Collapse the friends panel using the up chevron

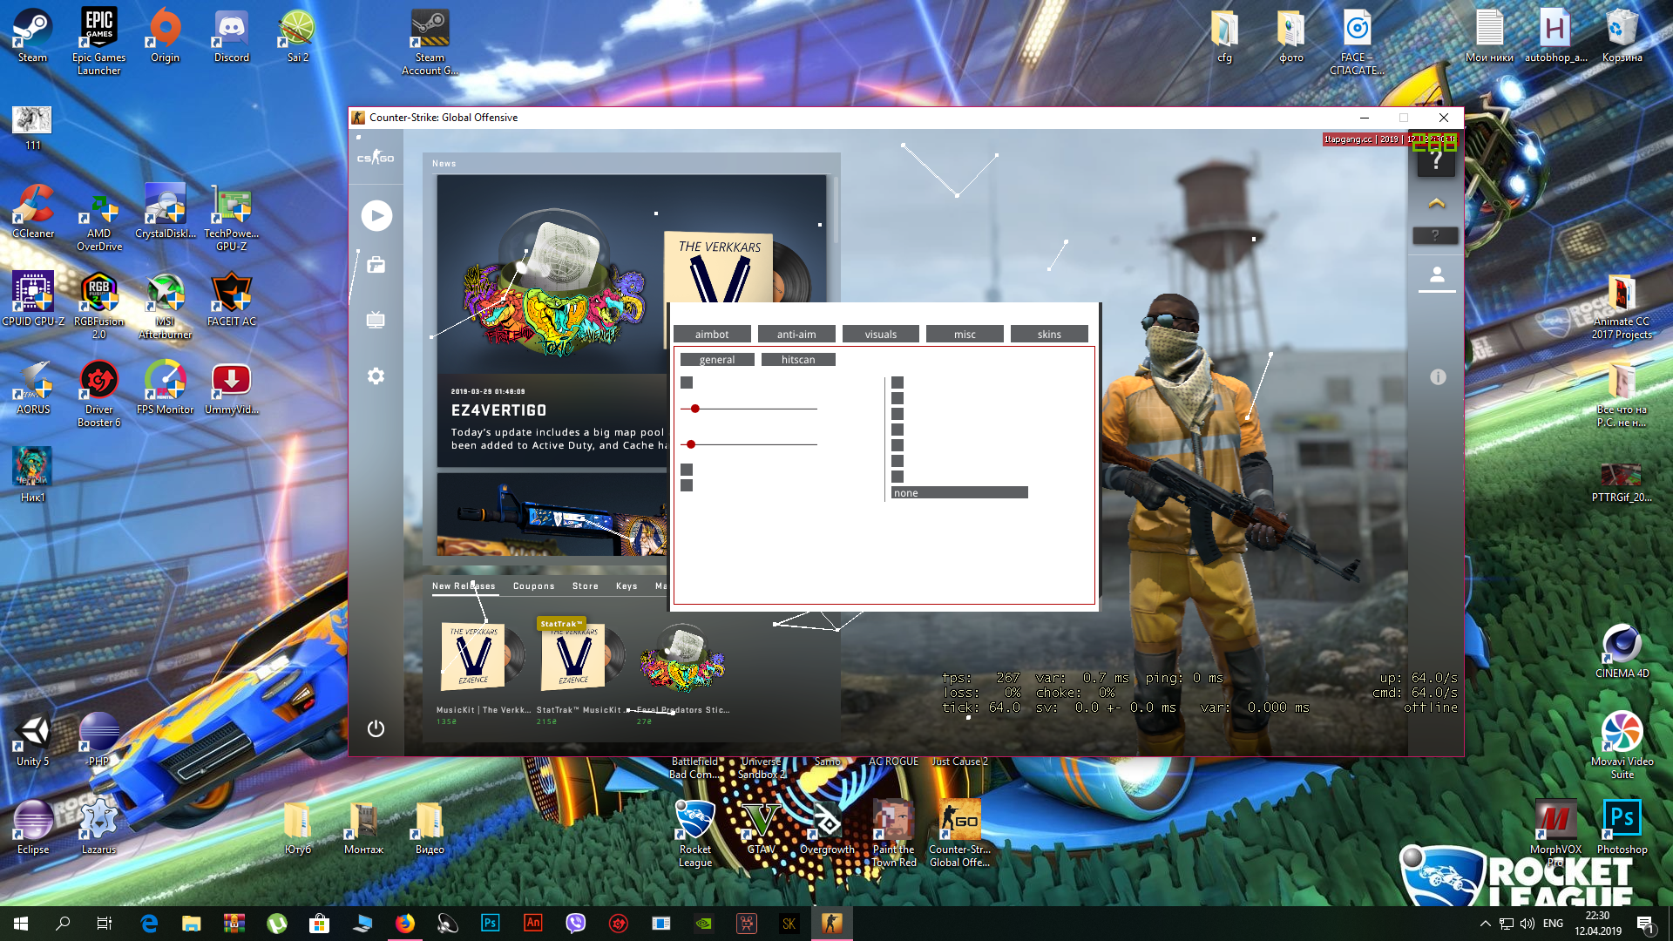(1437, 203)
